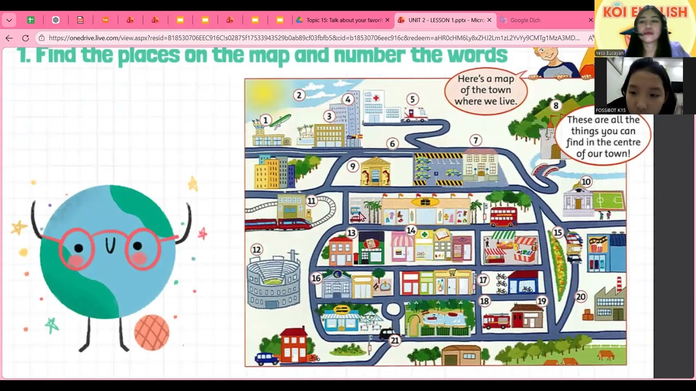Click number 5 beside the ambulance
This screenshot has width=696, height=391.
point(412,99)
